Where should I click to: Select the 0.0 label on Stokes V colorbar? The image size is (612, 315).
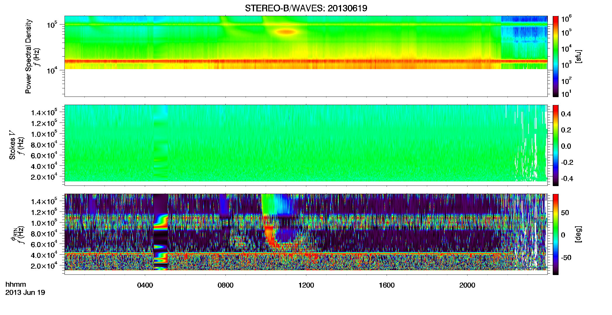[x=566, y=146]
